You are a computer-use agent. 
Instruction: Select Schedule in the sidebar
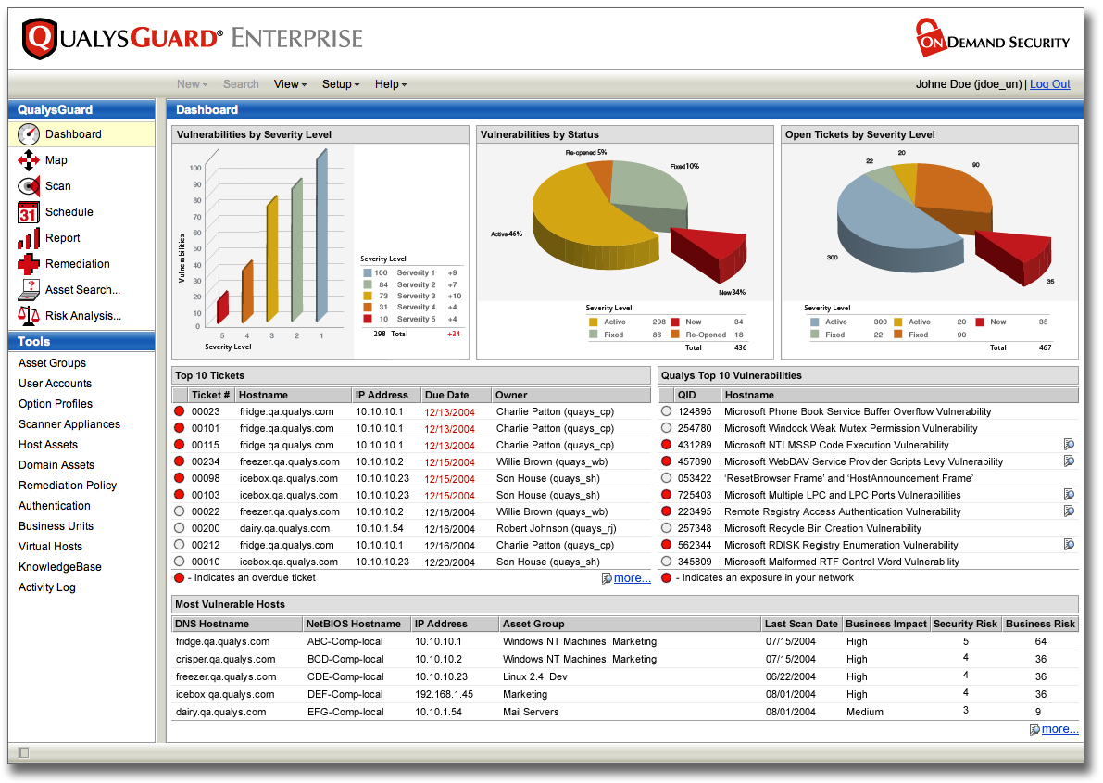point(69,212)
